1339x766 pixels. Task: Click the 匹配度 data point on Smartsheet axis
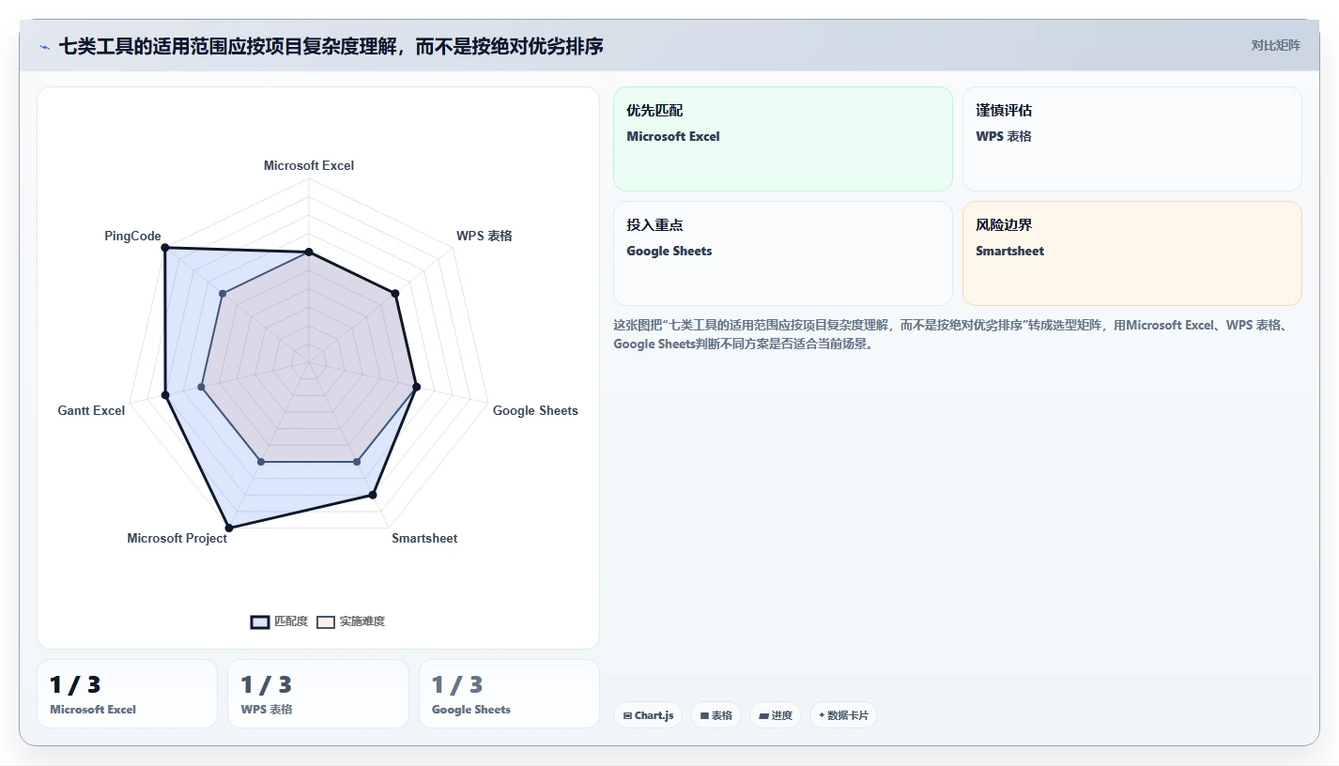373,495
